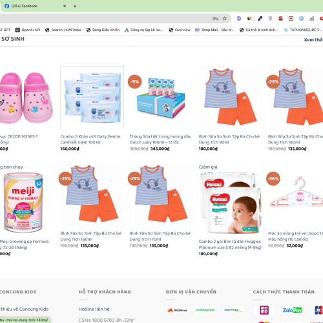Viewport: 323px width, 323px height.
Task: Click the JCB payment logo
Action: [317, 310]
